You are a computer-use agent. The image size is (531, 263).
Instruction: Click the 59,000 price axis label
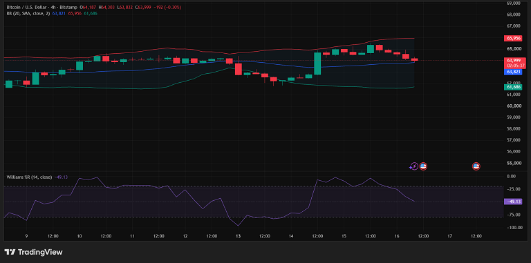pyautogui.click(x=514, y=117)
